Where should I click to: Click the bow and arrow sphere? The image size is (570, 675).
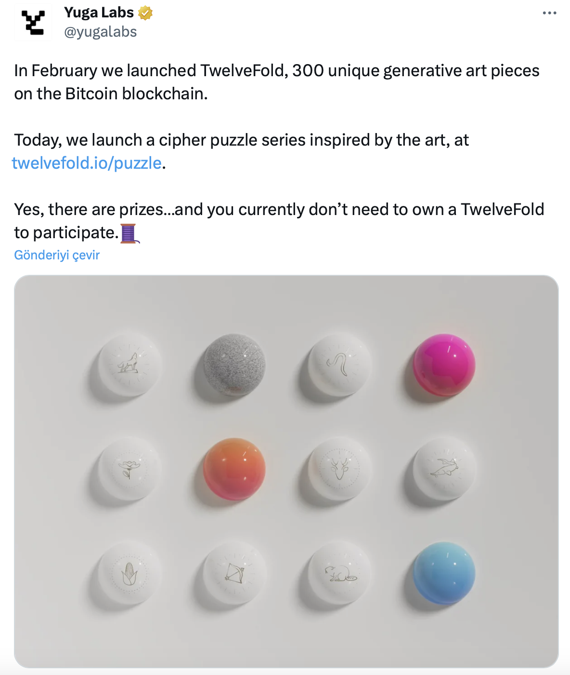234,574
